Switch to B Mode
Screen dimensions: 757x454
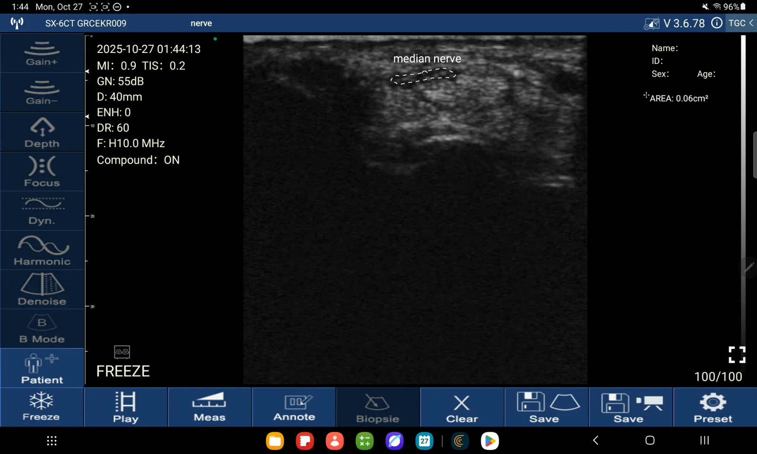point(42,329)
